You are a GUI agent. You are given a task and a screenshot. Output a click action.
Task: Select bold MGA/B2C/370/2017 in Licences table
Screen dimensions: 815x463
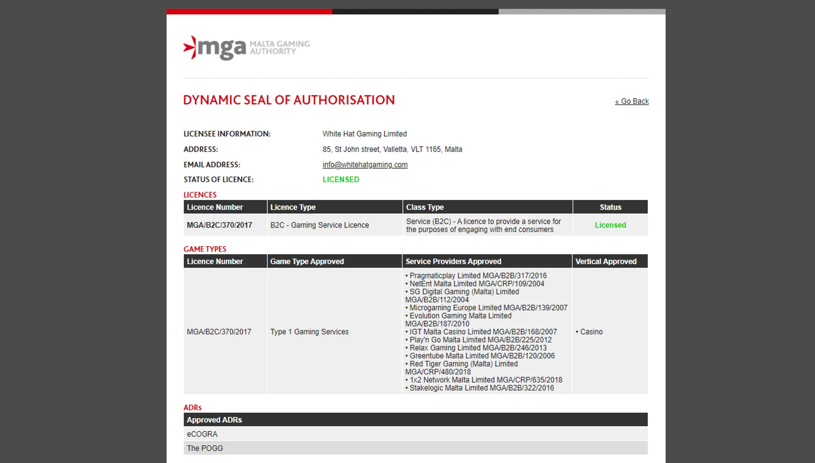(x=219, y=225)
